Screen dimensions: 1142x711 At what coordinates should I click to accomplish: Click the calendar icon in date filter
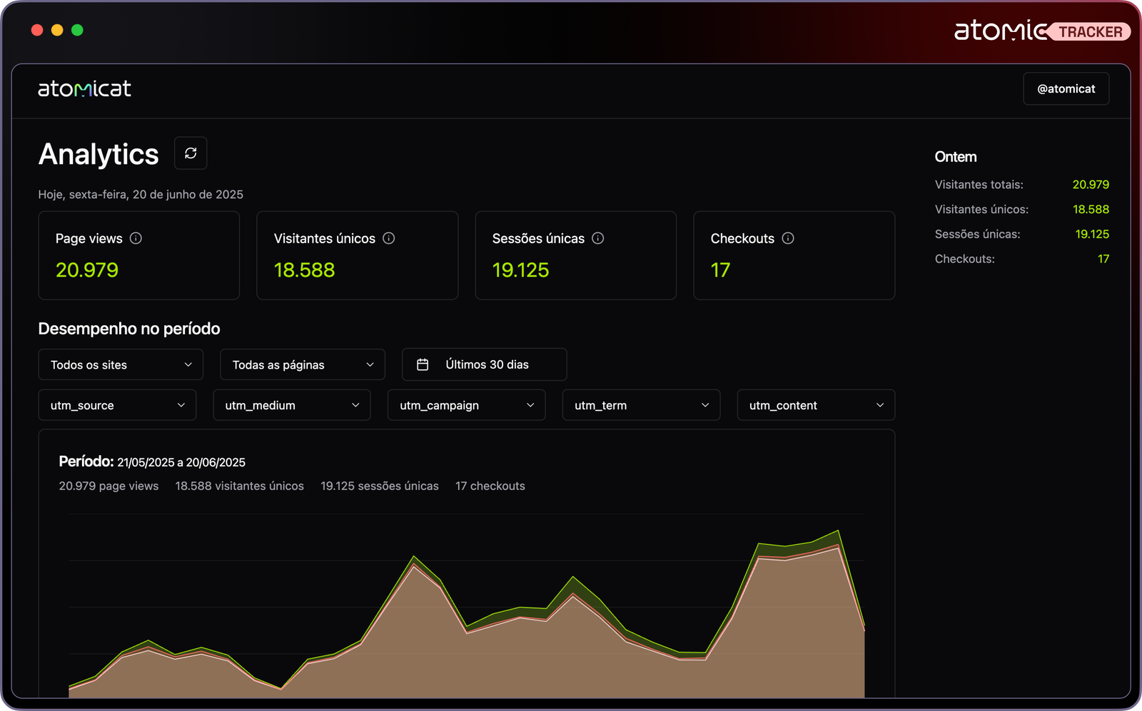(x=423, y=364)
